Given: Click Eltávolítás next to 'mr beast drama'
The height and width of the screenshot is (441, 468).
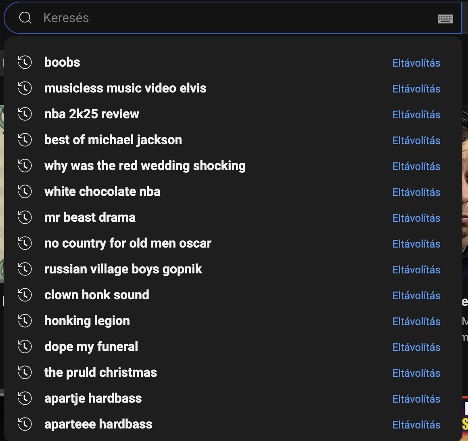Looking at the screenshot, I should pos(416,218).
